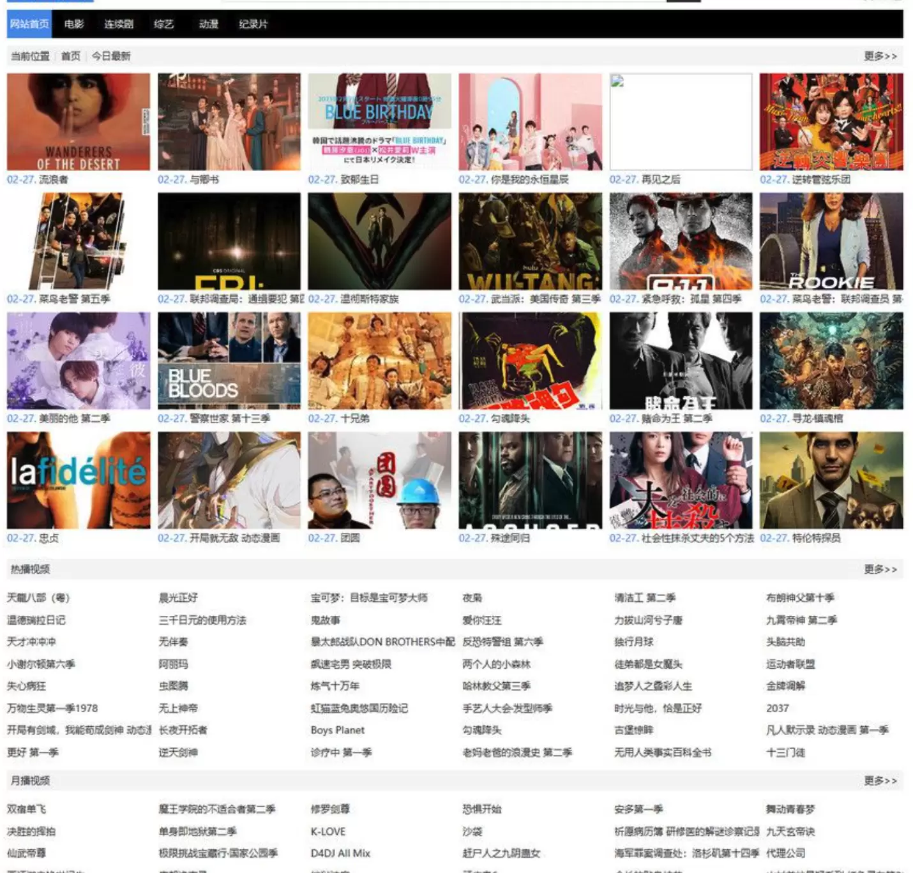Open 十三门徒 entry
The height and width of the screenshot is (873, 913).
point(785,752)
